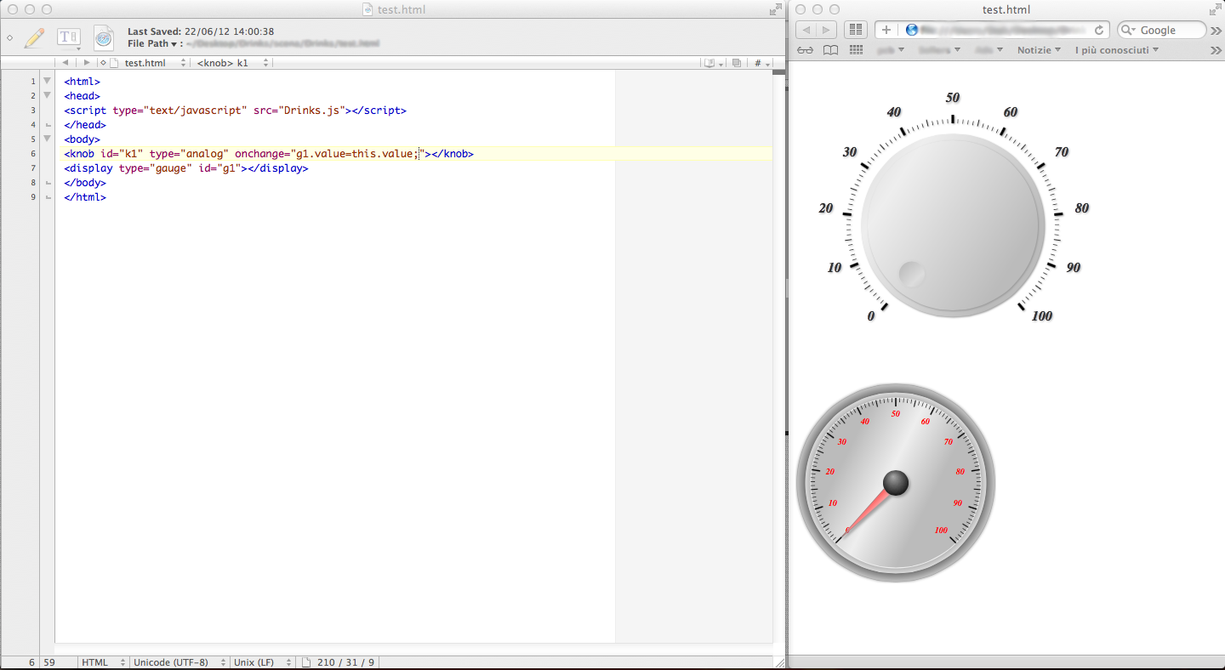Toggle document editability with the pencil icon
This screenshot has height=670, width=1225.
point(35,37)
